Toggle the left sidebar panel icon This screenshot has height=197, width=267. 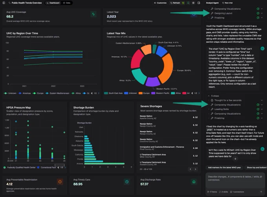pos(4,3)
